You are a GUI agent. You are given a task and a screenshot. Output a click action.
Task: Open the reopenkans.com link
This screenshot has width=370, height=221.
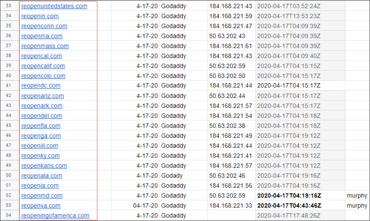(44, 166)
